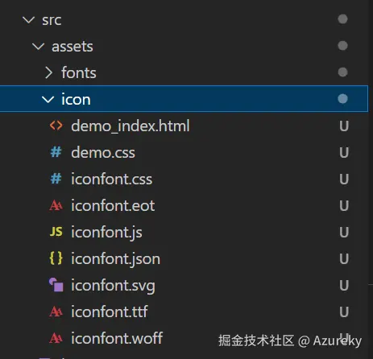Expand the fonts folder chevron
The image size is (373, 359).
click(48, 72)
